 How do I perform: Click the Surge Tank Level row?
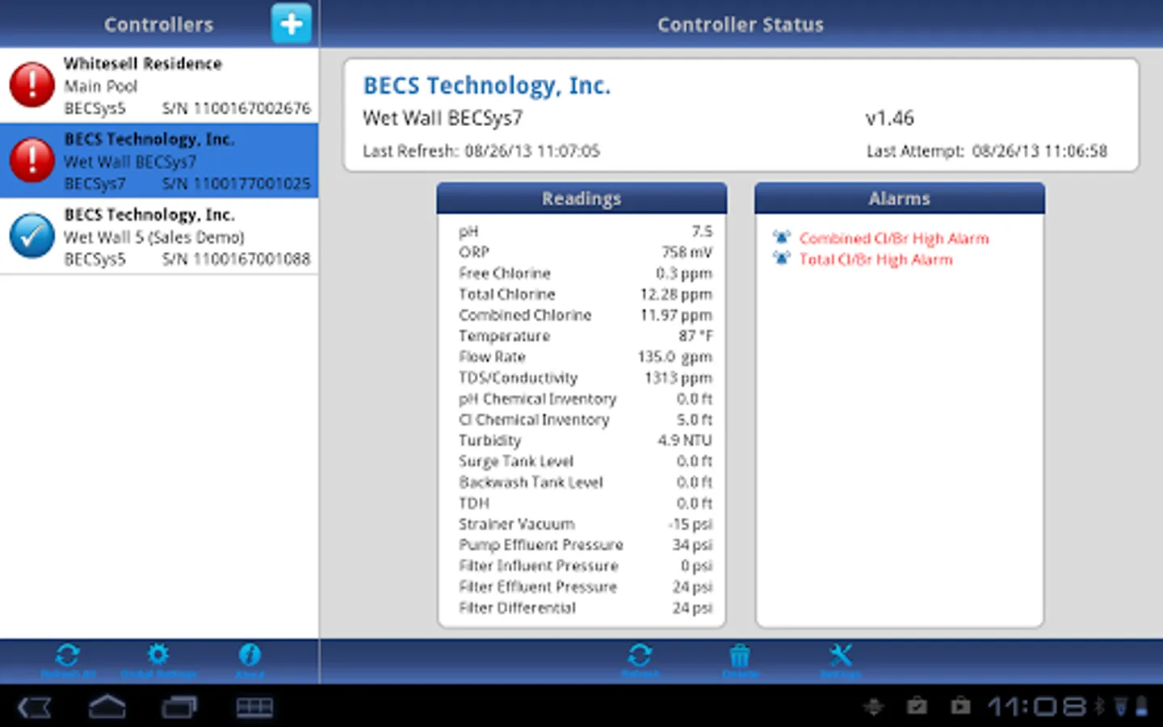coord(586,461)
